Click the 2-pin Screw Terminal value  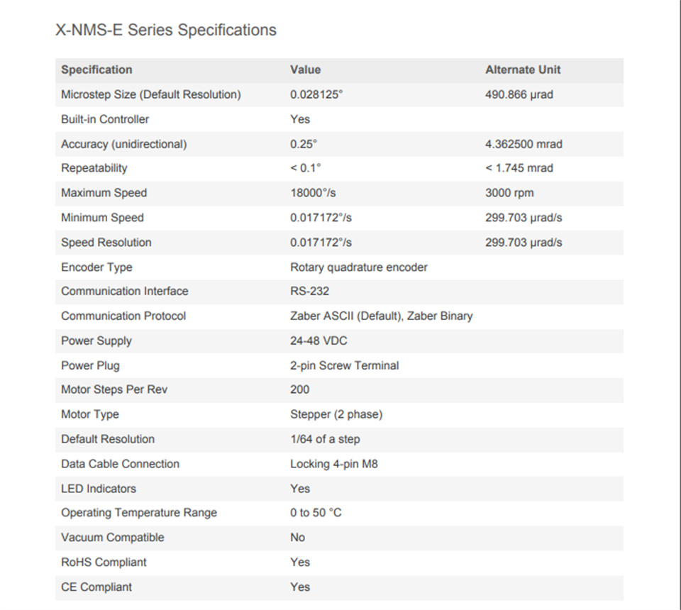[345, 365]
